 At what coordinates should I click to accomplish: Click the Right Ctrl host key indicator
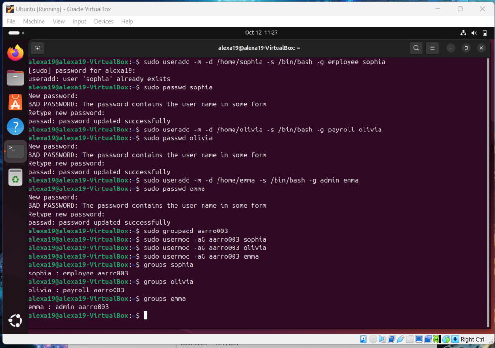[x=472, y=339]
